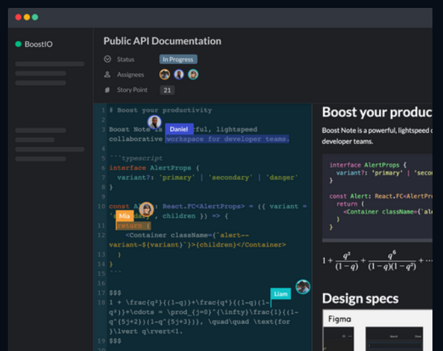
Task: Click Daniel's avatar in the editor
Action: 154,122
